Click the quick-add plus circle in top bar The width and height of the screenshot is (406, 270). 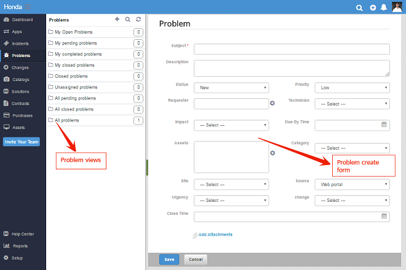click(373, 8)
